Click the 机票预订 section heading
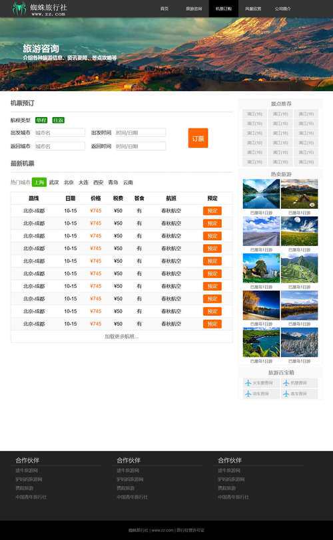333x540 pixels. (23, 103)
